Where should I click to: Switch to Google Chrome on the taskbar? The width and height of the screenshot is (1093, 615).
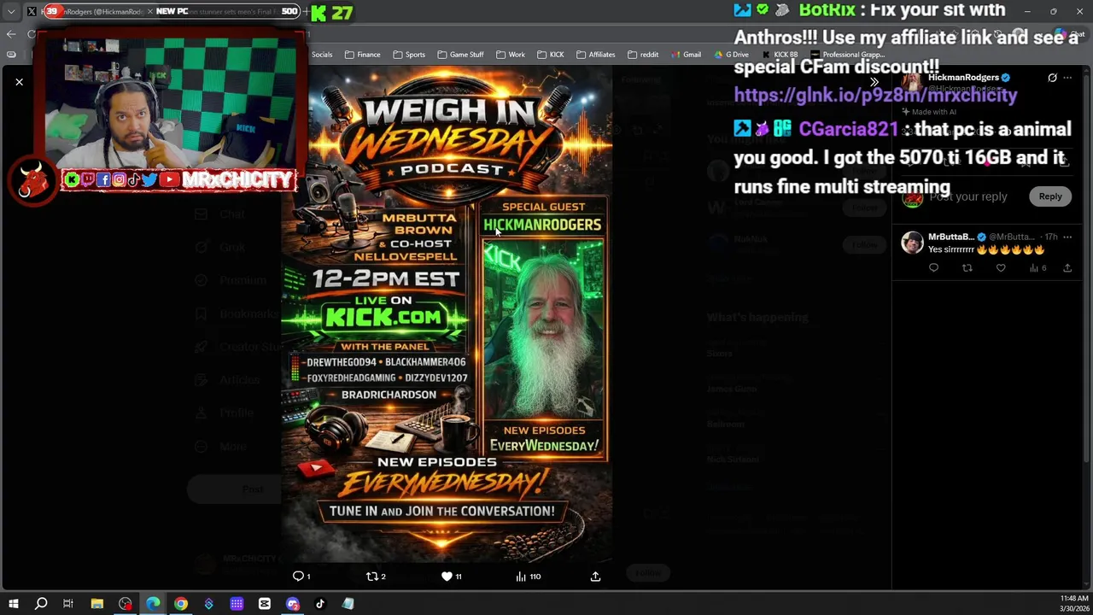[181, 604]
